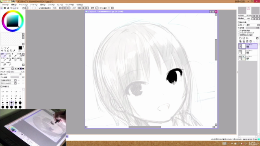Screen dimensions: 260x146
Task: Select the Airbrush (エアブラシ) tool
Action: [9, 55]
